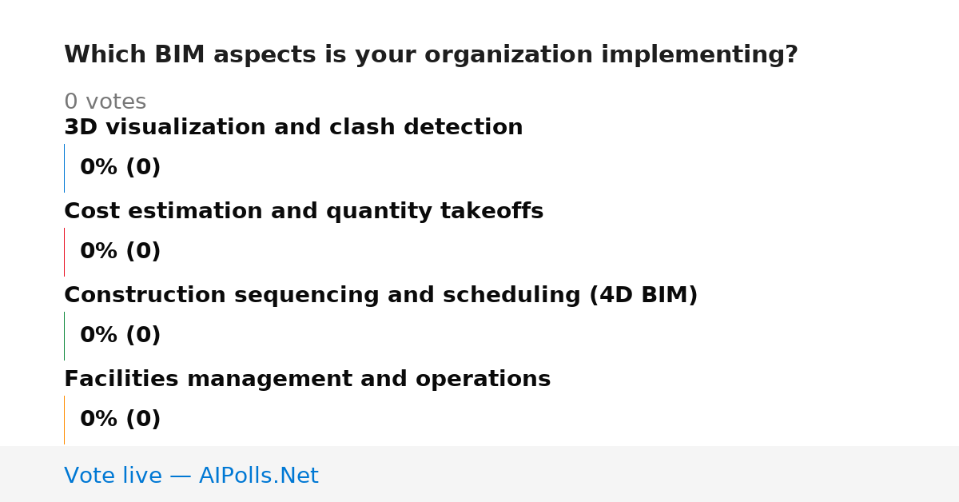
Task: Select Facilities management and operations option
Action: [x=307, y=380]
